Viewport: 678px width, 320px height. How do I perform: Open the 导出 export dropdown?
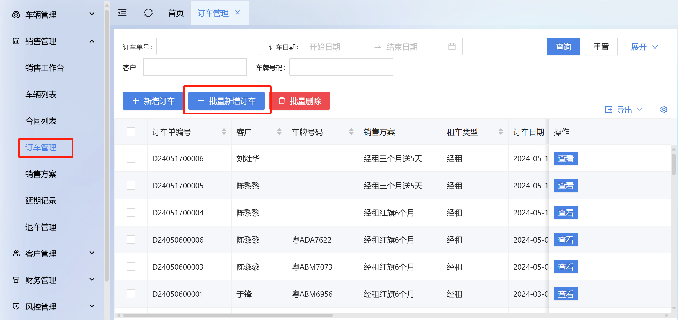point(624,110)
